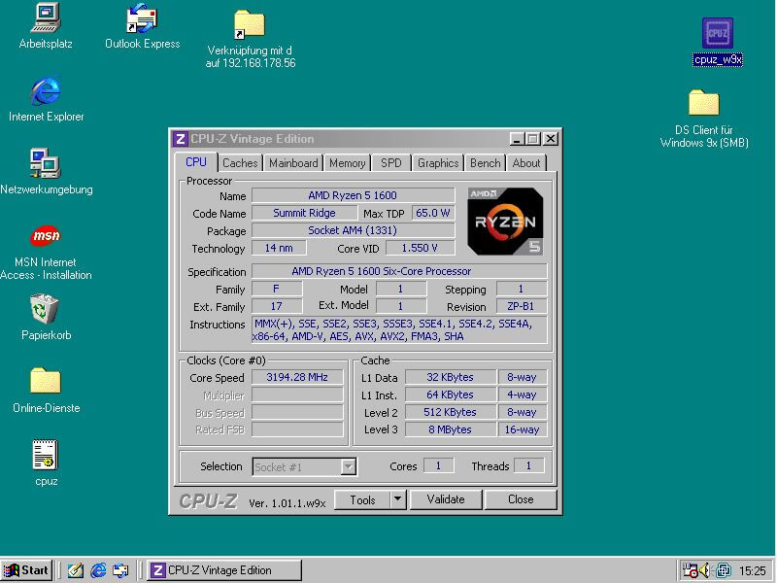Click the network connection tray icon
This screenshot has width=777, height=583.
pyautogui.click(x=724, y=570)
